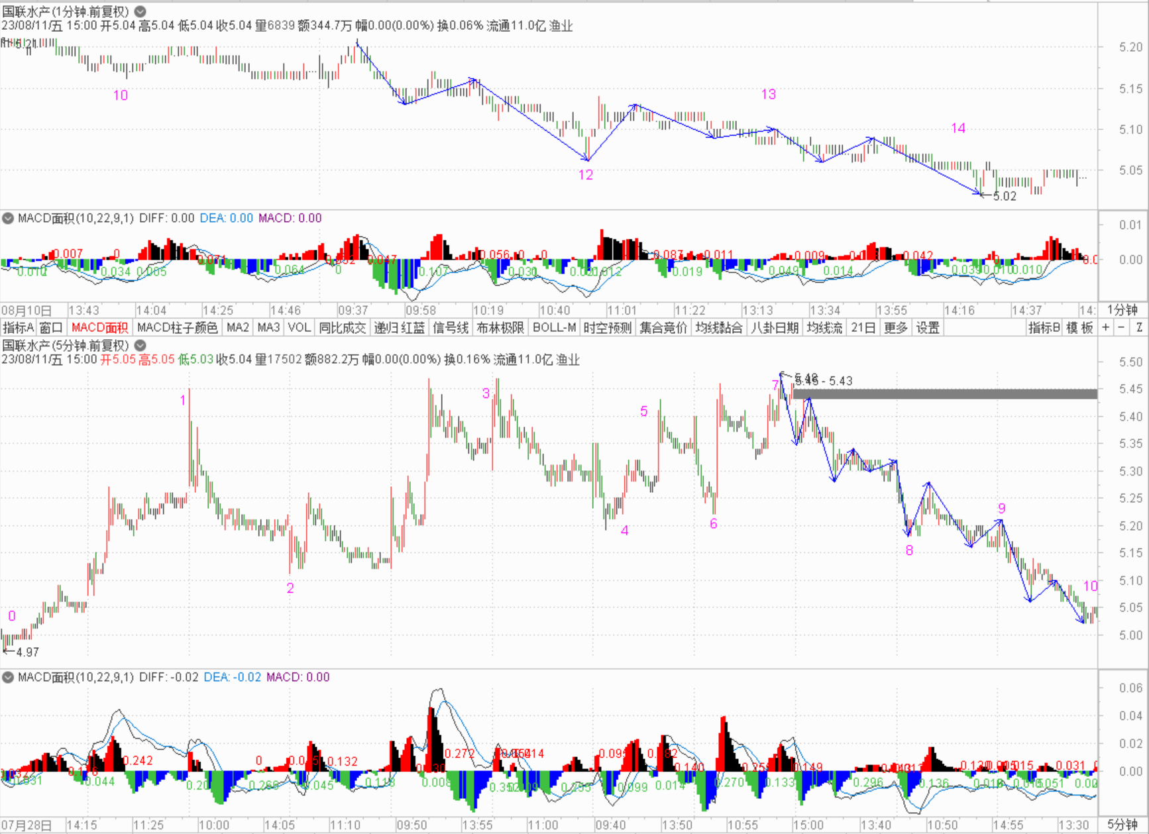1149x834 pixels.
Task: Open the 设置 settings button
Action: click(x=928, y=327)
